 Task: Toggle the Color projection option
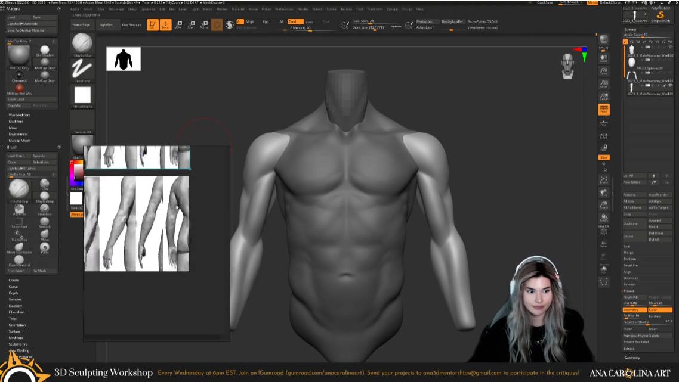point(659,310)
